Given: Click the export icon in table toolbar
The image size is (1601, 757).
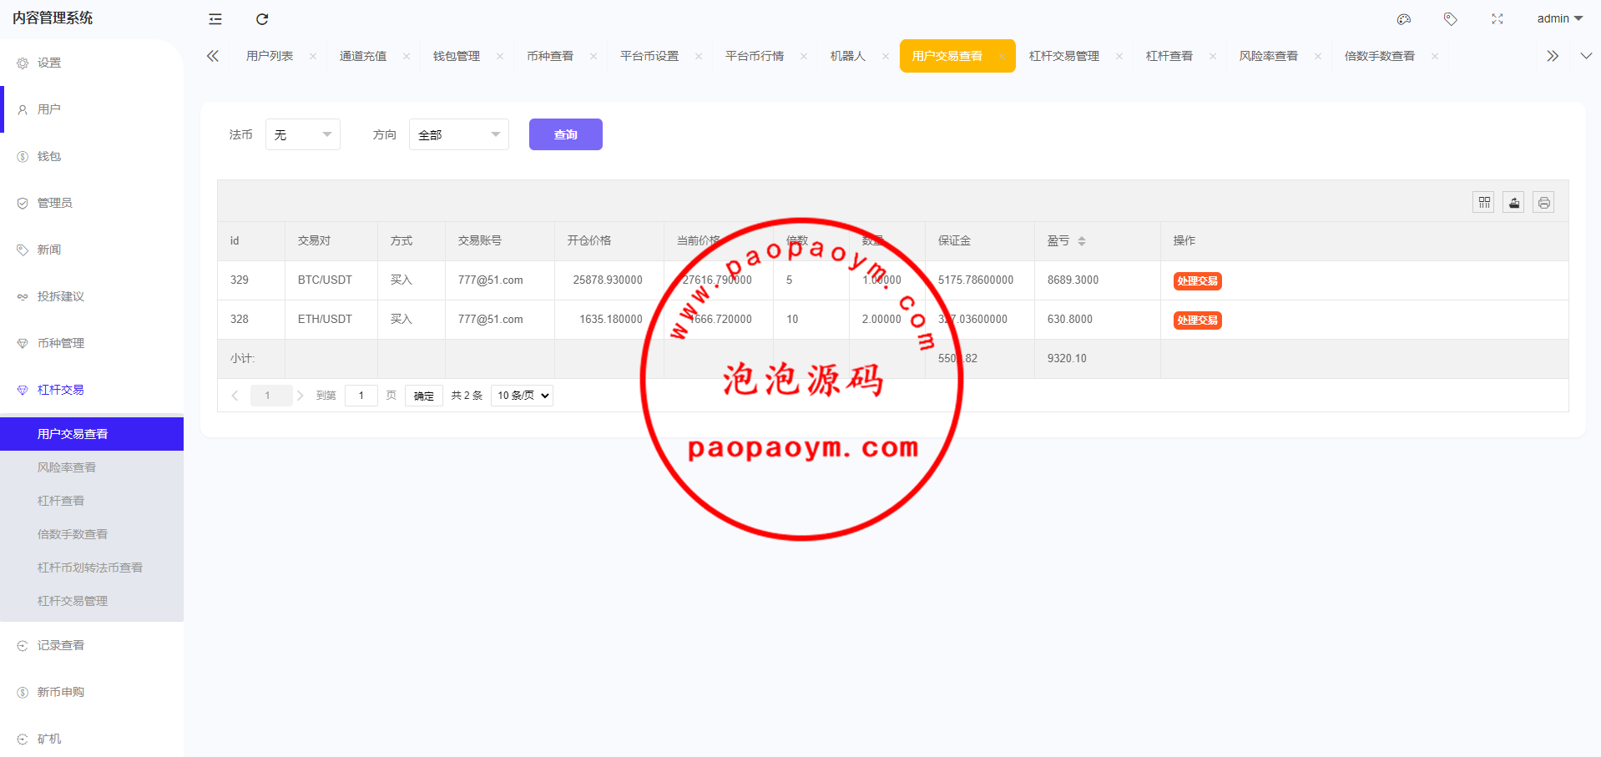Looking at the screenshot, I should 1513,202.
